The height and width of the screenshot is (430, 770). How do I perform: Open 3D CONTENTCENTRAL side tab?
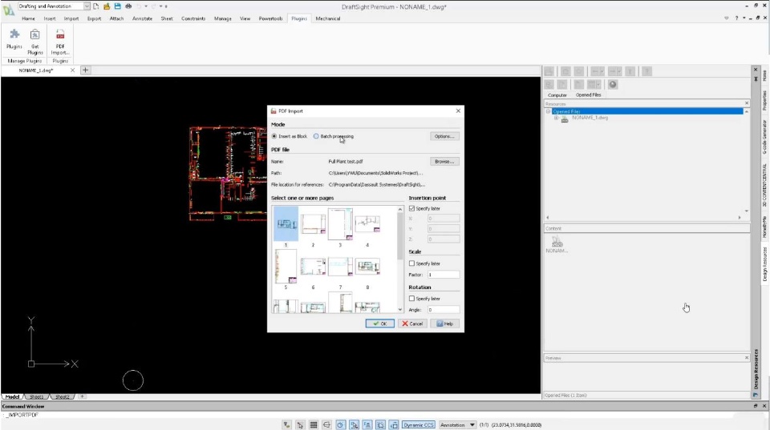click(764, 185)
